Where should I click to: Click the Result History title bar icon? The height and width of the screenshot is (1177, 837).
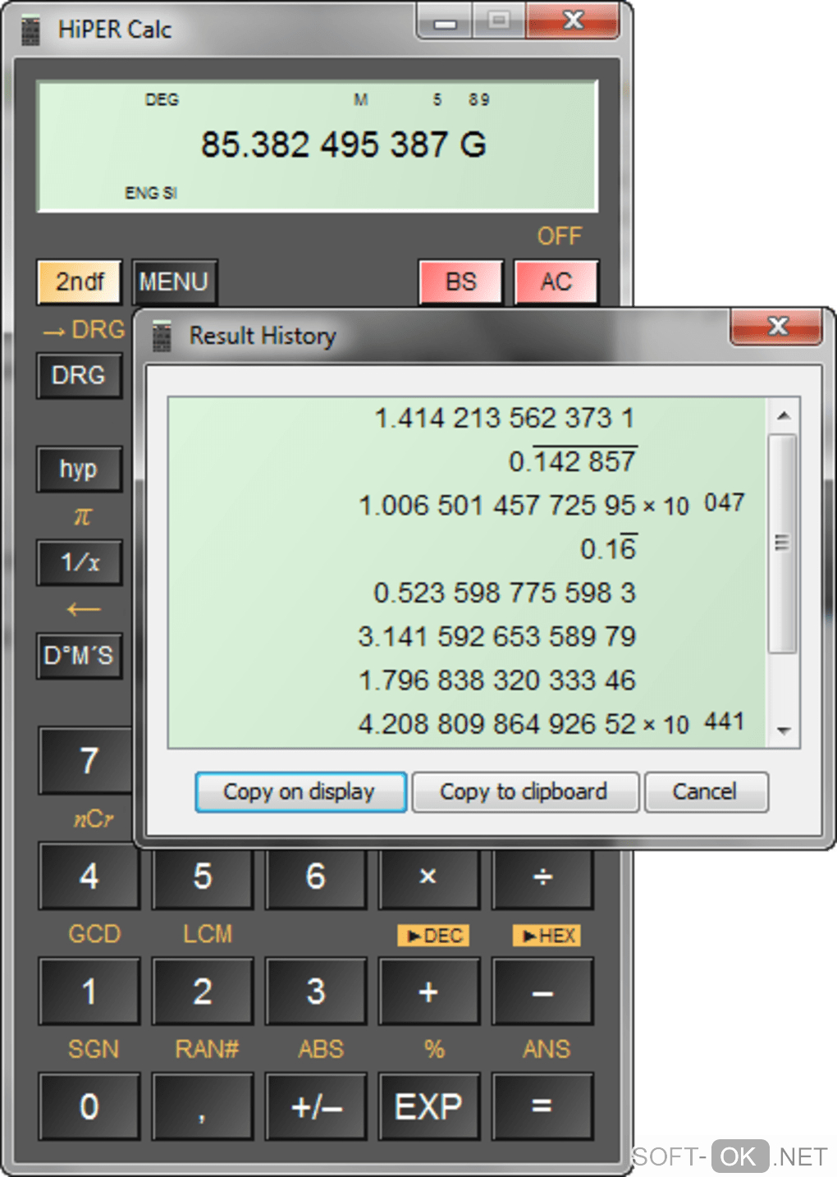tap(162, 337)
